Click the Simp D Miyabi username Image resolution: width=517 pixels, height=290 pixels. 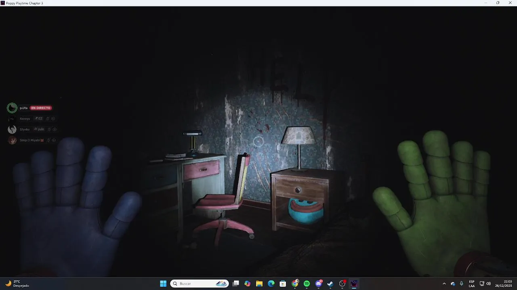(x=30, y=140)
